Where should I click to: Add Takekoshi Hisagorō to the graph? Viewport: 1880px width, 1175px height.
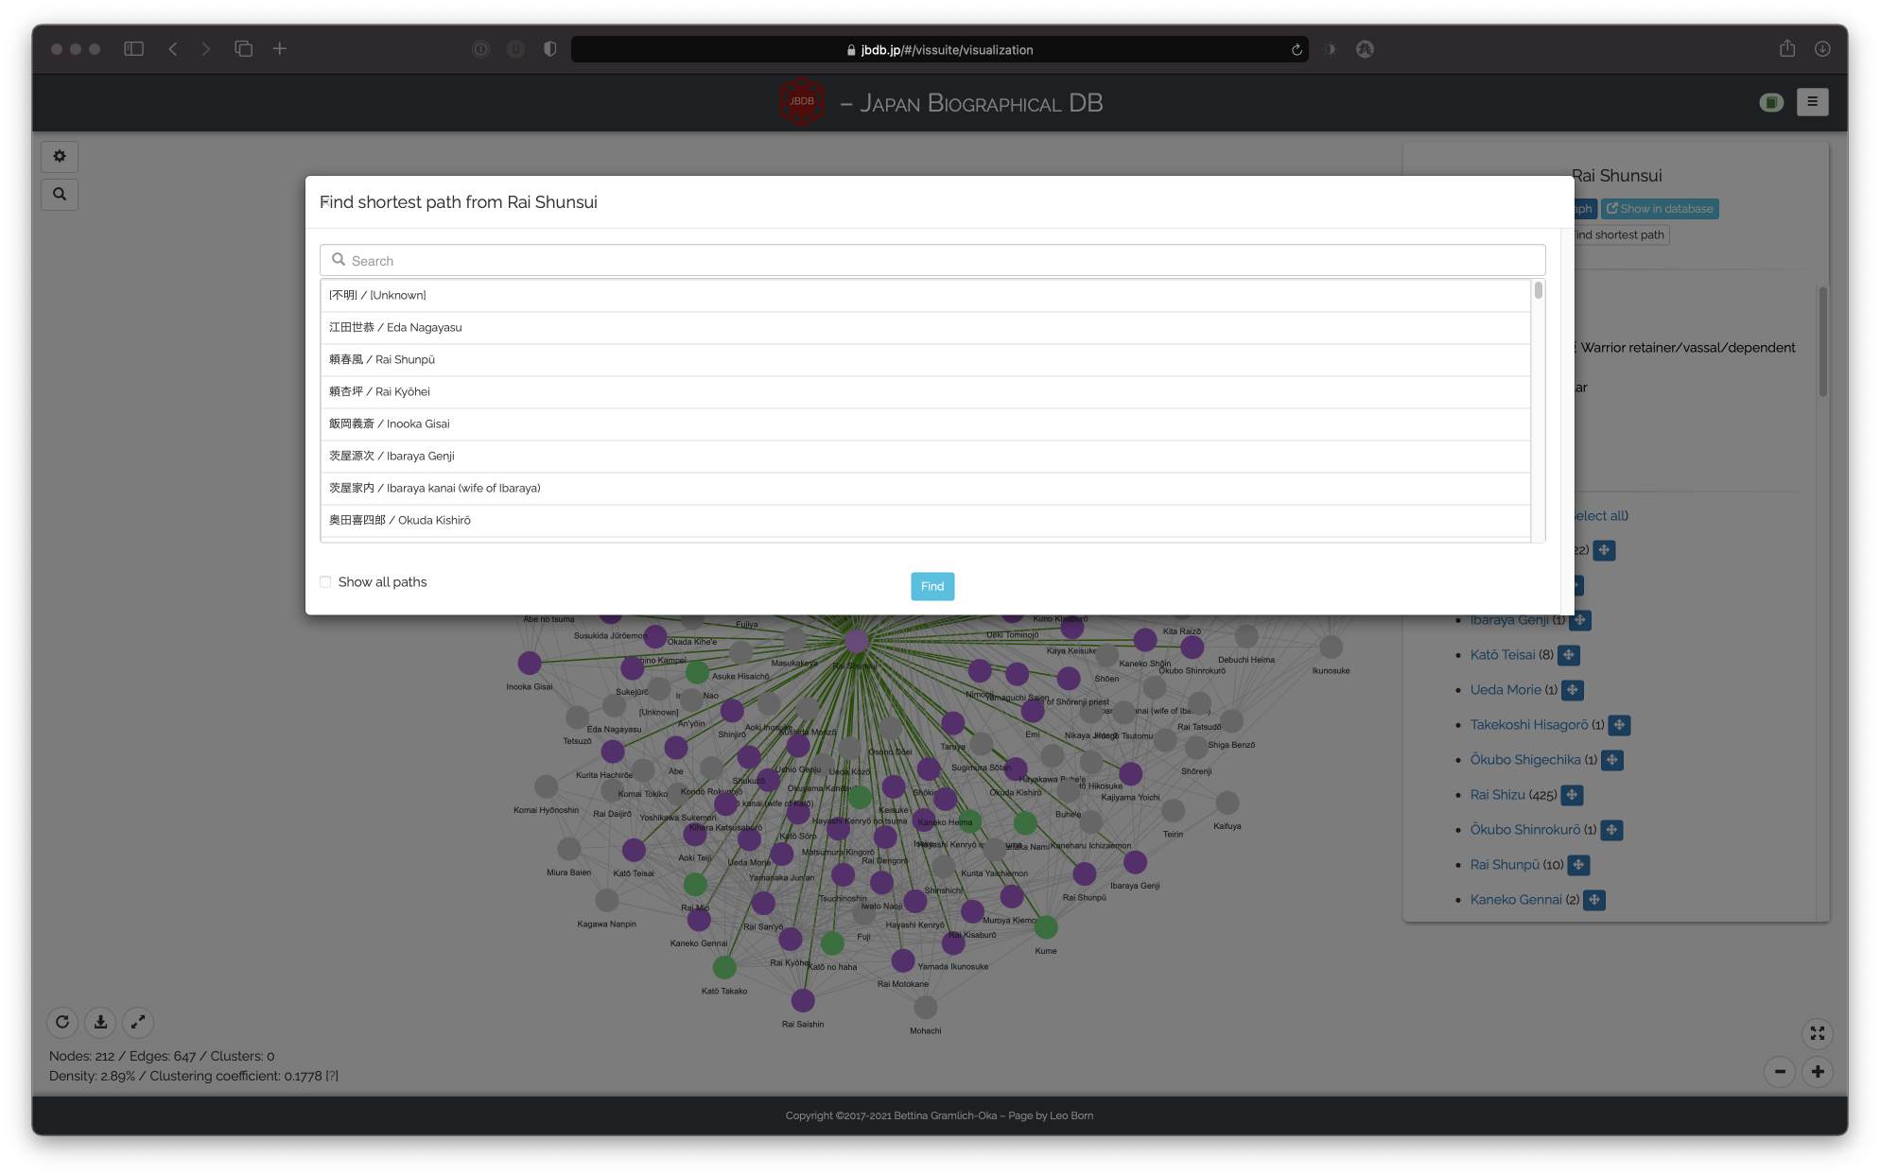click(1619, 725)
